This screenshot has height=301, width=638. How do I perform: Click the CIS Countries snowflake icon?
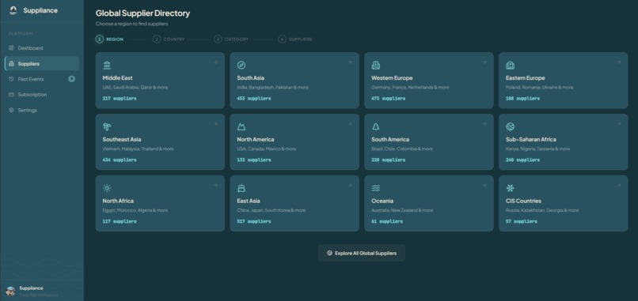pos(510,188)
